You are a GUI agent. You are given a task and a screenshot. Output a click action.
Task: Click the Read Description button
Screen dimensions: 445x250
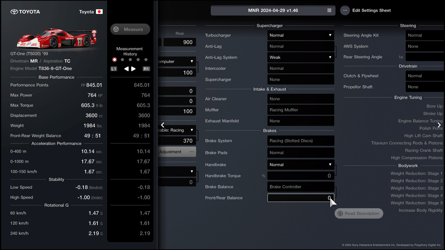[x=359, y=214]
